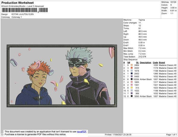Click the width value '6.81 in'

pyautogui.click(x=173, y=11)
